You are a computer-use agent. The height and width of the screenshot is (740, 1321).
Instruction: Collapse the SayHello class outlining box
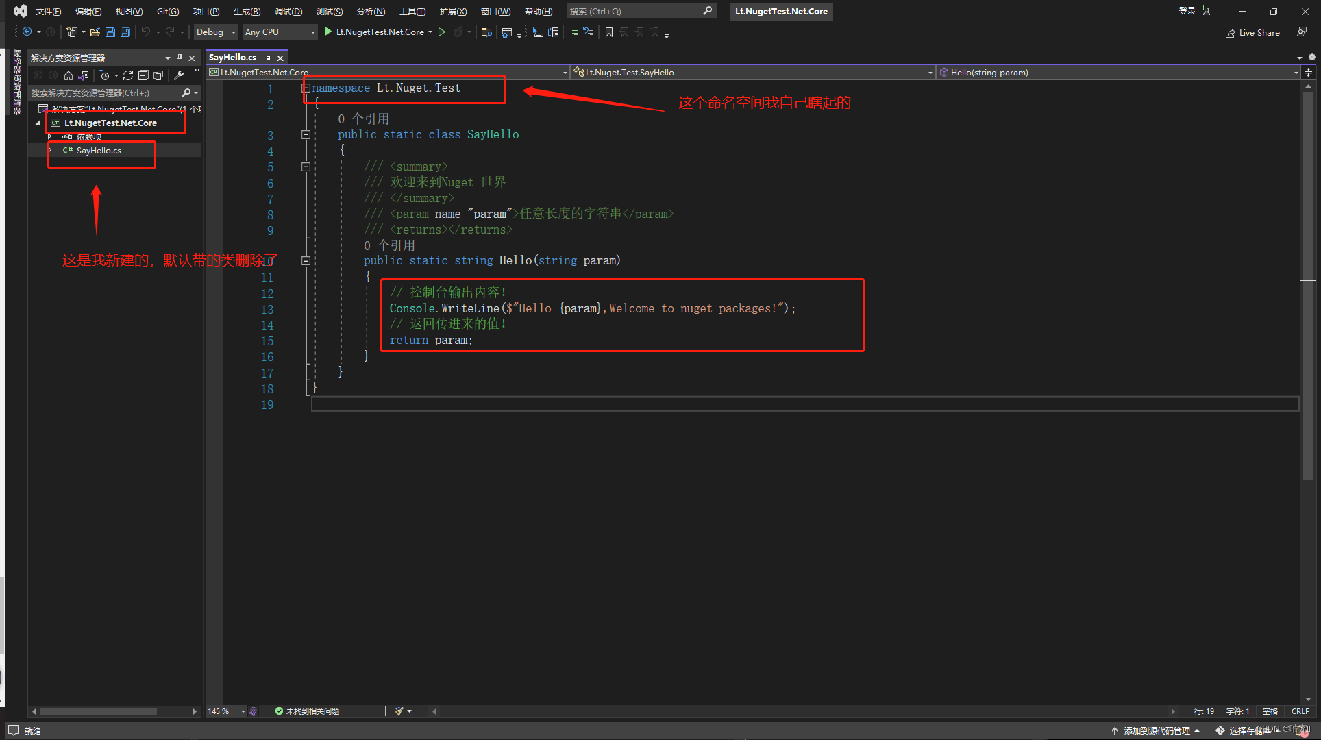tap(306, 135)
